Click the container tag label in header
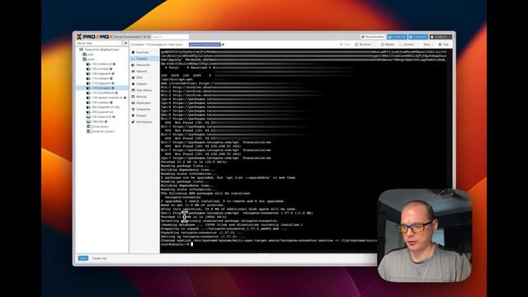The image size is (528, 297). [205, 45]
